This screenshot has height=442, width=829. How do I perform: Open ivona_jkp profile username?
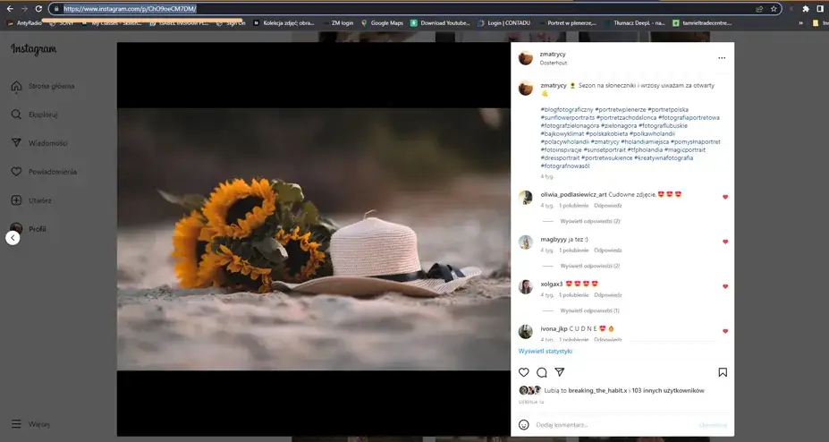[x=554, y=329]
